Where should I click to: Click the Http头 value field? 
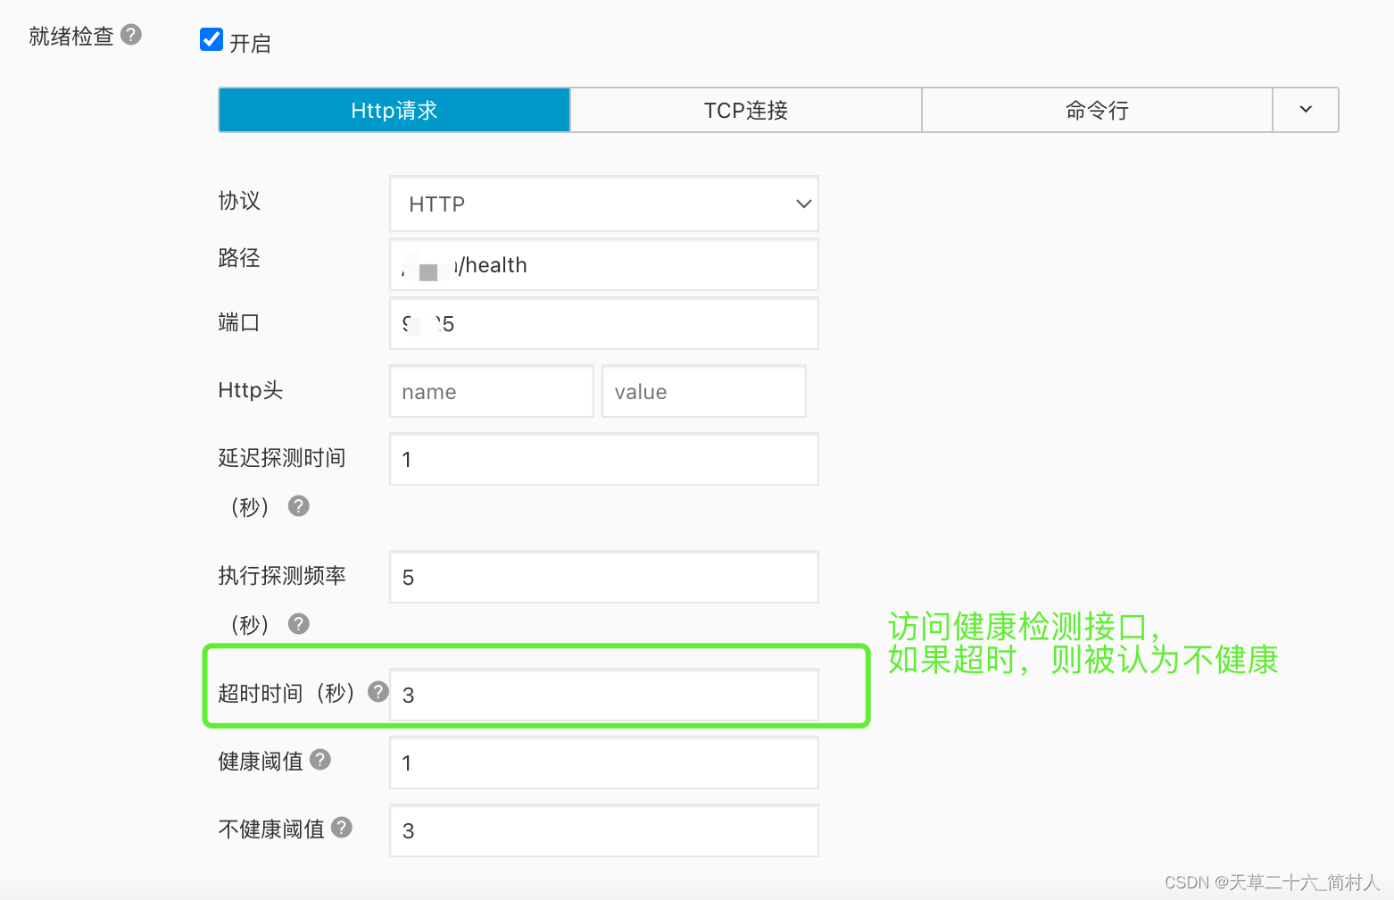[704, 391]
